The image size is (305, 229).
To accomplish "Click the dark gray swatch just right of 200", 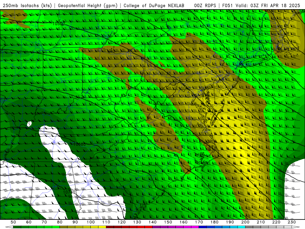I will 249,227.
